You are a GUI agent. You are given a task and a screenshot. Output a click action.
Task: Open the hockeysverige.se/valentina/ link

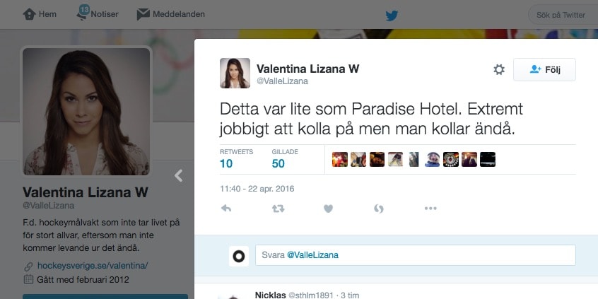coord(93,266)
